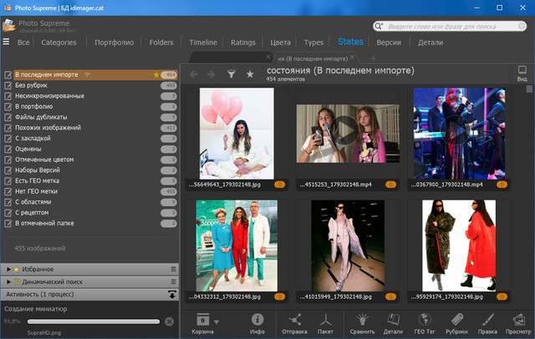Image resolution: width=535 pixels, height=339 pixels.
Task: Toggle checkbox next to Нет ГЕО метки
Action: [x=8, y=191]
